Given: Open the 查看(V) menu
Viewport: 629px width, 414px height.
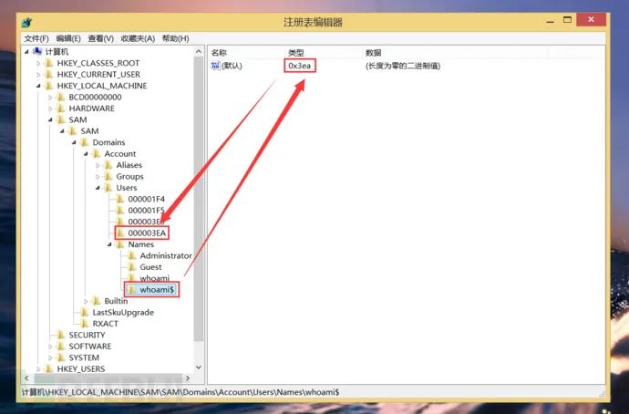Looking at the screenshot, I should [x=100, y=38].
